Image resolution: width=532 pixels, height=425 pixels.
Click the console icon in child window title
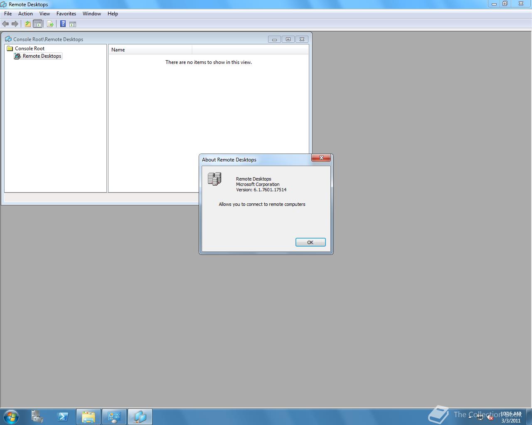(x=8, y=39)
